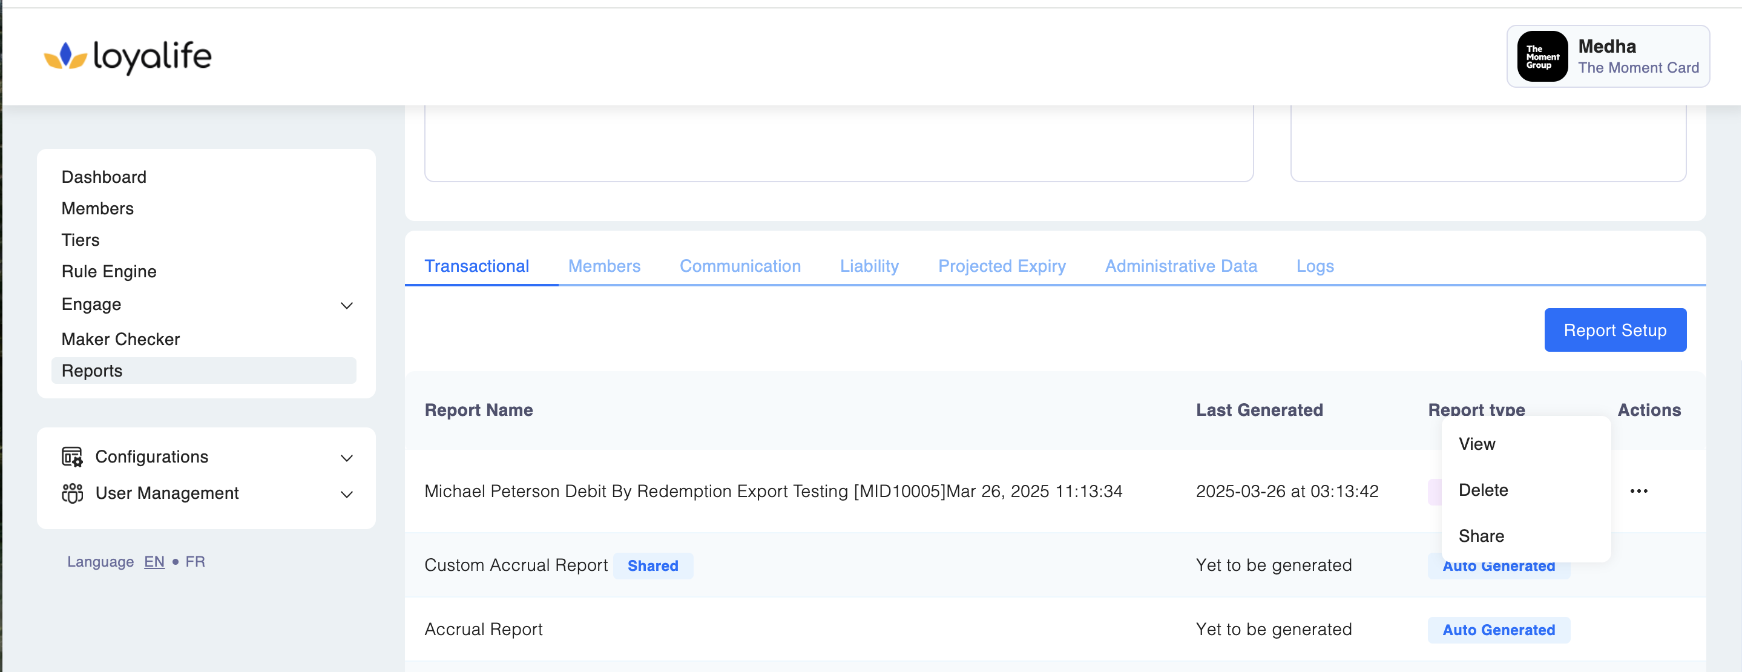Expand the Engage menu chevron
The image size is (1742, 672).
[346, 306]
